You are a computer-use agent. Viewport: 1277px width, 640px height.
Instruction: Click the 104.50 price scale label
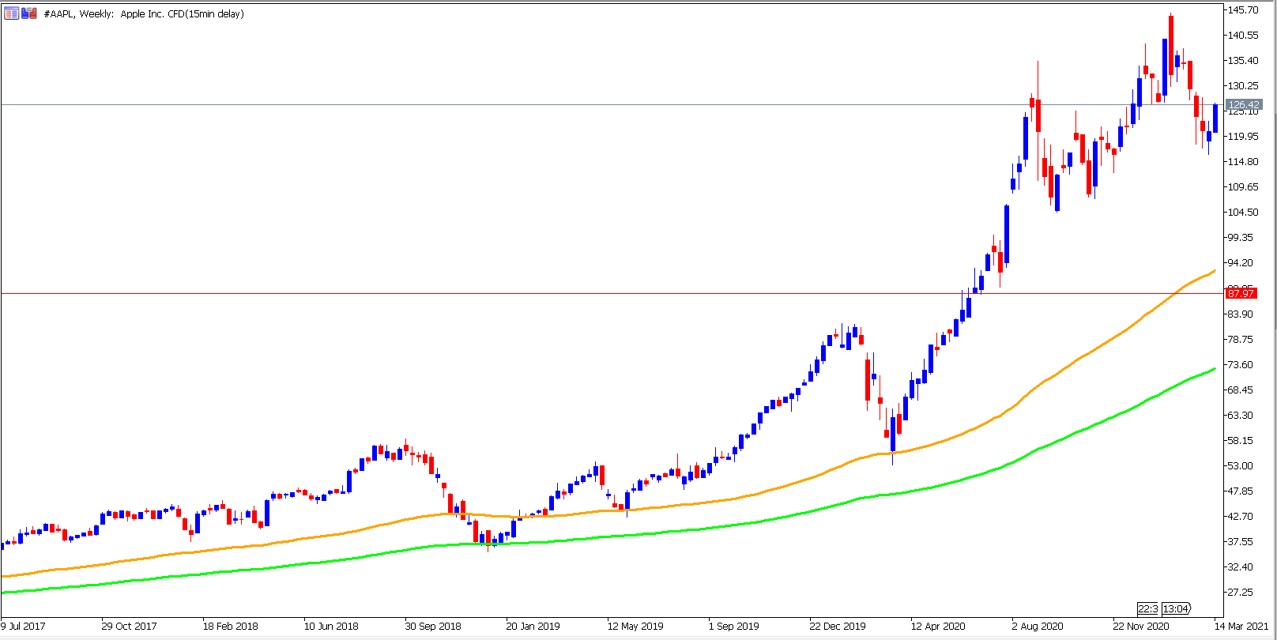point(1242,212)
